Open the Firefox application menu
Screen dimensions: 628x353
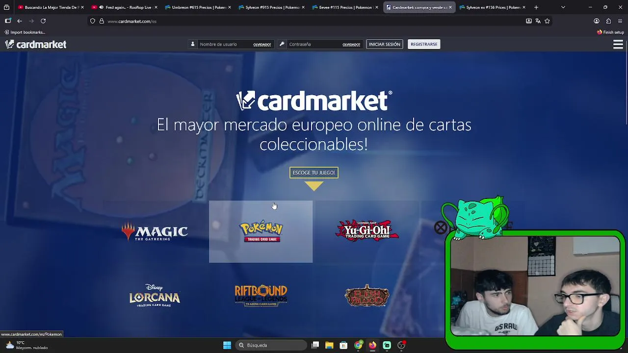(620, 21)
